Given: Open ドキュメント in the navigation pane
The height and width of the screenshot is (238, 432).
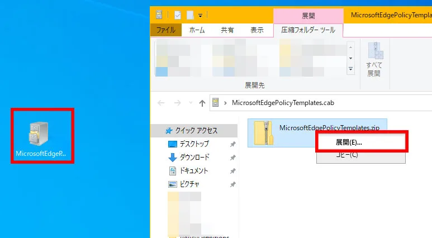Looking at the screenshot, I should click(194, 171).
